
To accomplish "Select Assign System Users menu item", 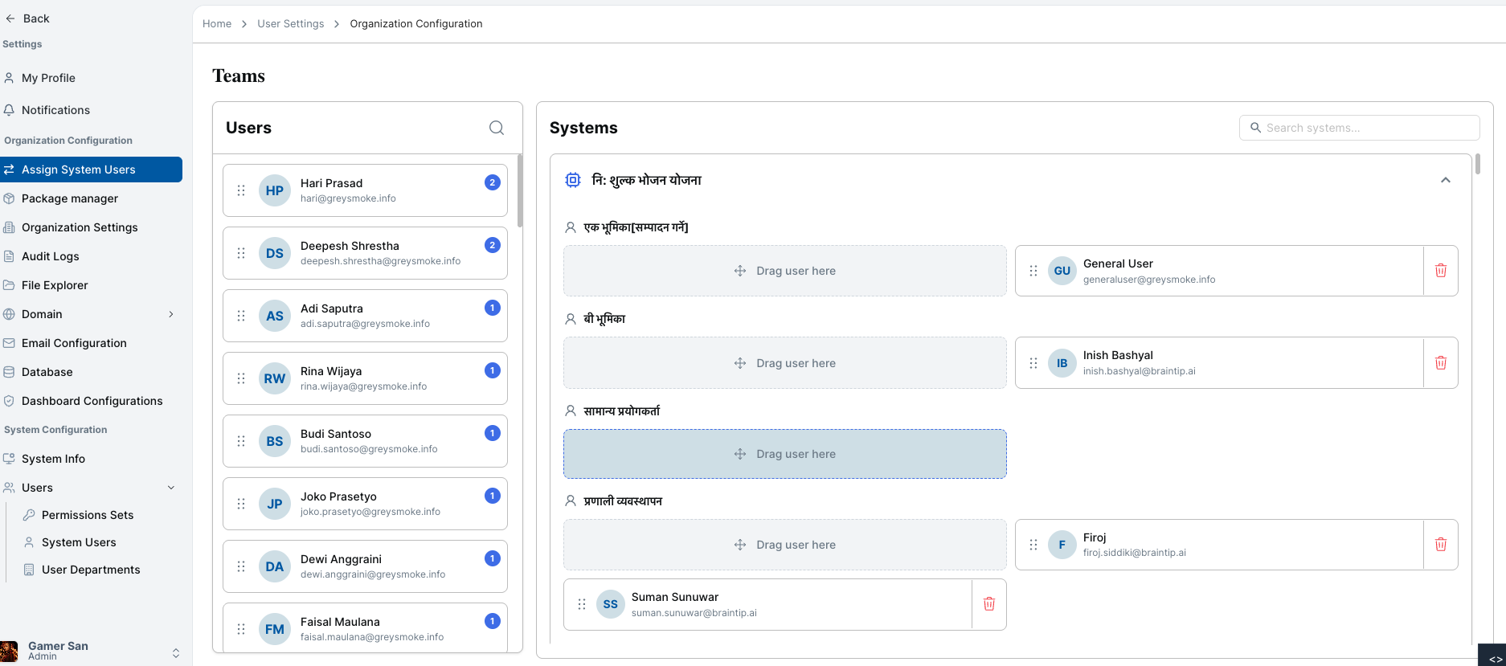I will (x=91, y=170).
